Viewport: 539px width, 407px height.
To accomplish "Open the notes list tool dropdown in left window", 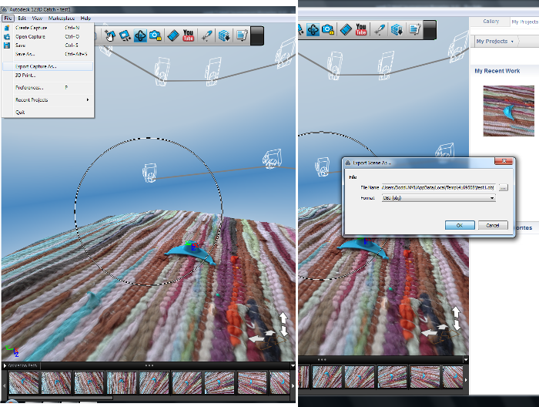I will [x=243, y=35].
